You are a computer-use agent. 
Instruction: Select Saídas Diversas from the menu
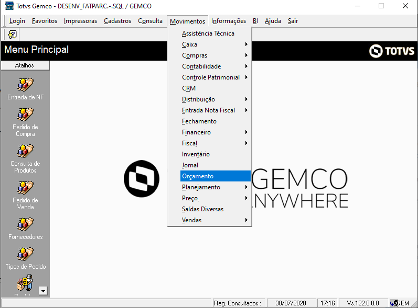click(210, 209)
